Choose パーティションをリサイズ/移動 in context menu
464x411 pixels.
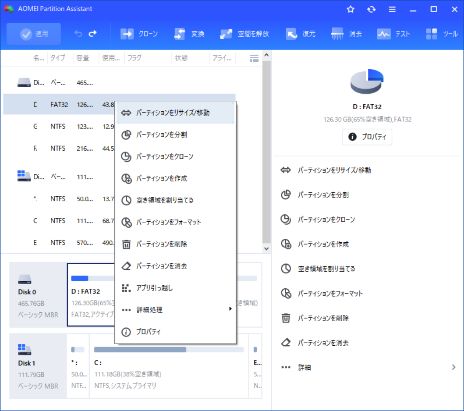[176, 113]
